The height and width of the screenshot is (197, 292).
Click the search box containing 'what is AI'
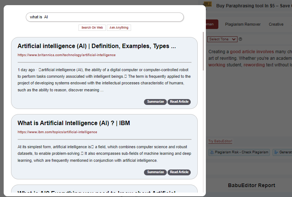pyautogui.click(x=105, y=17)
